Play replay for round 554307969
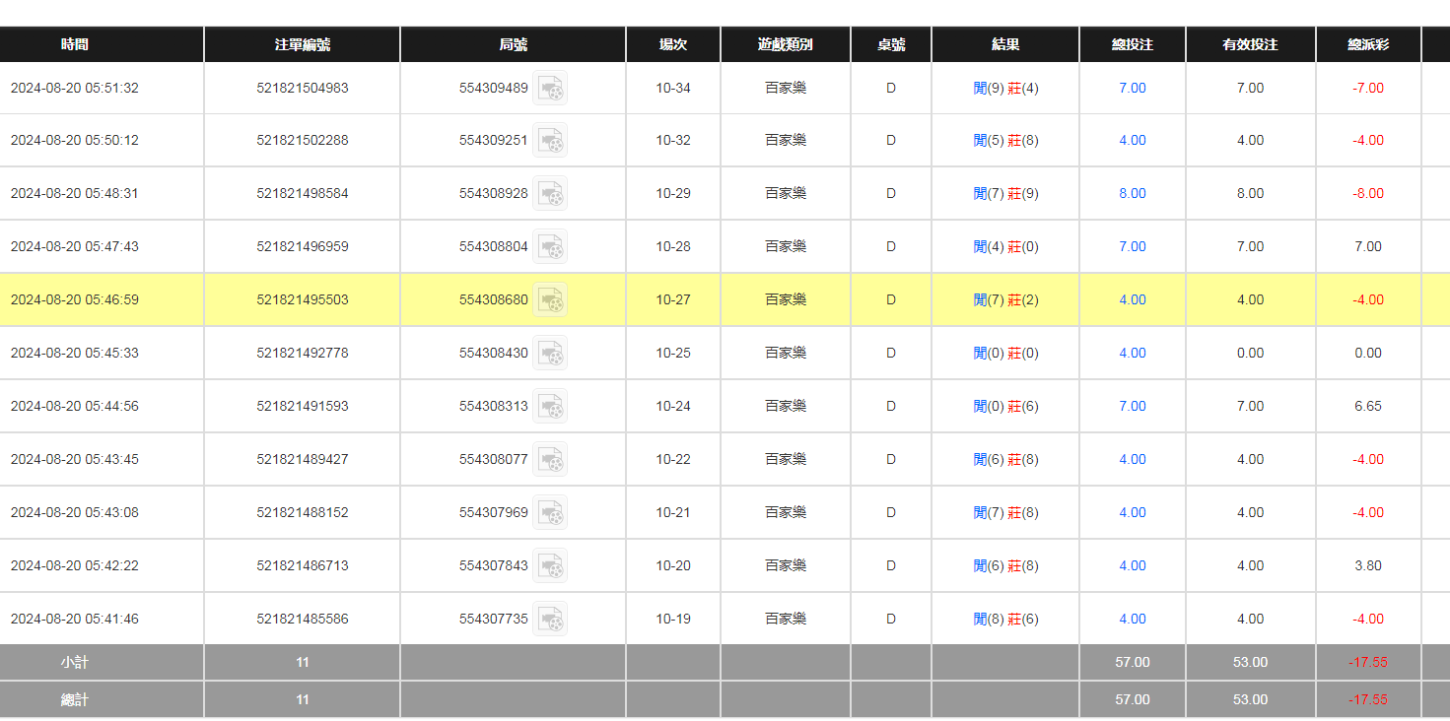The image size is (1450, 721). click(550, 513)
